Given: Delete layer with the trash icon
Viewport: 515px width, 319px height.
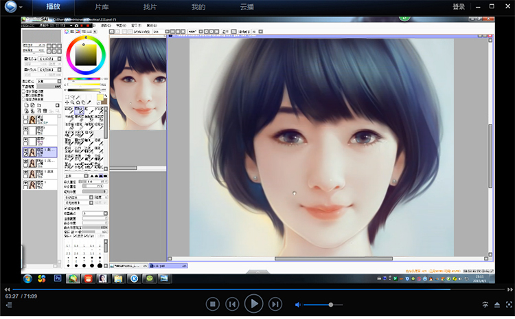Looking at the screenshot, I should pos(45,111).
